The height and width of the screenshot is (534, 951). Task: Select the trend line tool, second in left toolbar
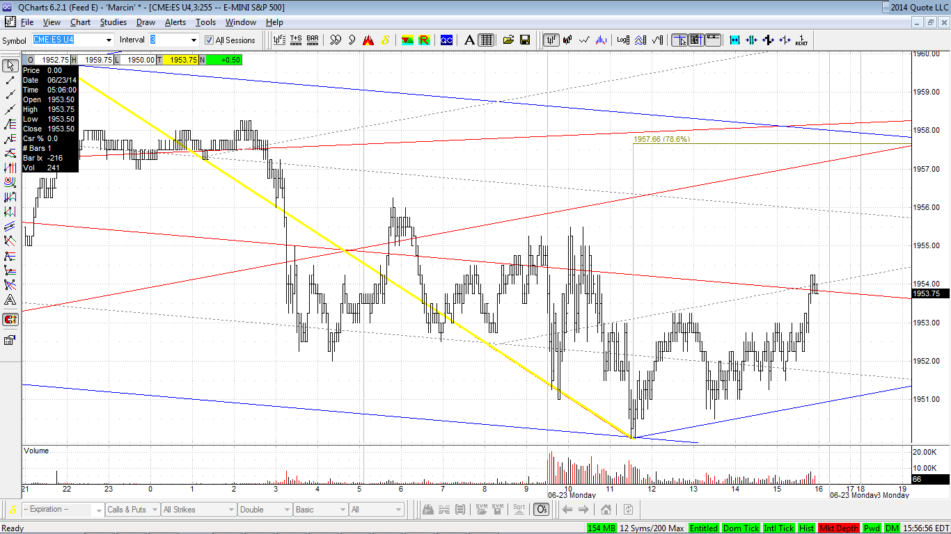pyautogui.click(x=10, y=81)
